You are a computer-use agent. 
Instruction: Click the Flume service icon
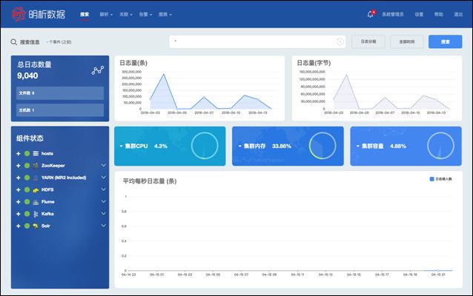pyautogui.click(x=36, y=202)
